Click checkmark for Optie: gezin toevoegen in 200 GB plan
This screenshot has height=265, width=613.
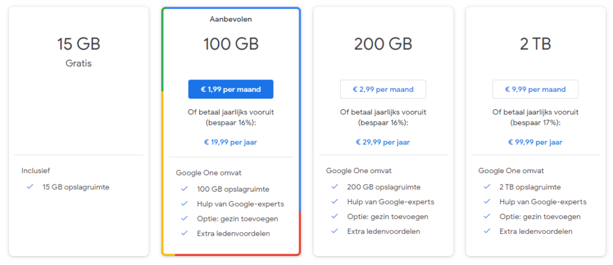[x=334, y=216]
